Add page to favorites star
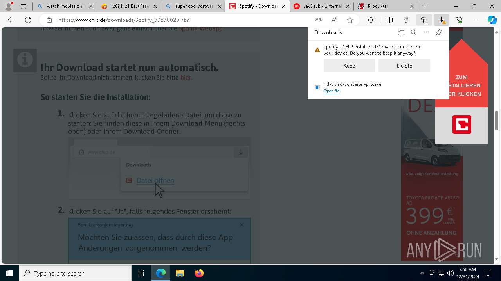Screen dimensions: 501x281 pos(350,20)
